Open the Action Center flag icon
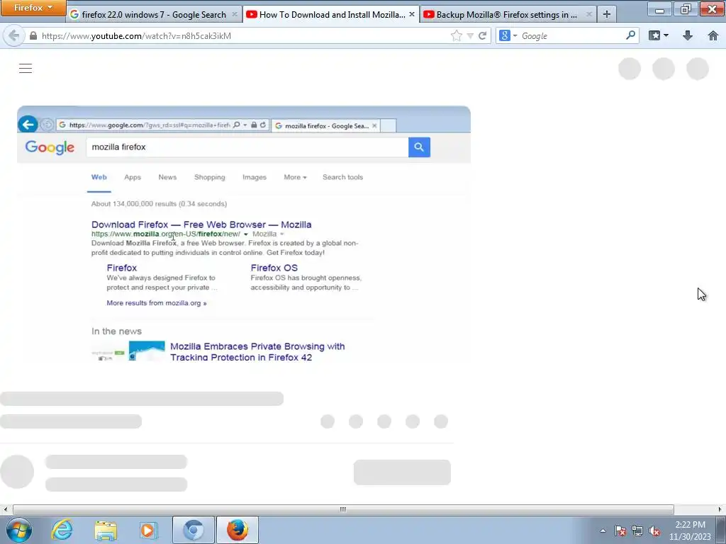This screenshot has height=544, width=726. pyautogui.click(x=620, y=531)
